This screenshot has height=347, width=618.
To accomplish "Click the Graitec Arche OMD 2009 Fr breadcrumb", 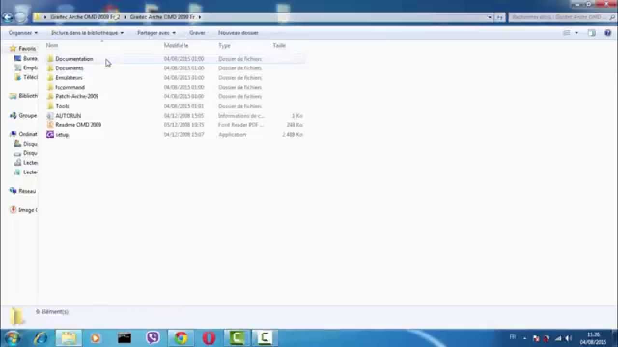I will coord(162,17).
